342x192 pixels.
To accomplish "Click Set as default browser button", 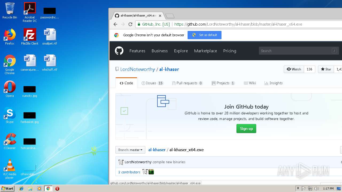I will point(204,35).
